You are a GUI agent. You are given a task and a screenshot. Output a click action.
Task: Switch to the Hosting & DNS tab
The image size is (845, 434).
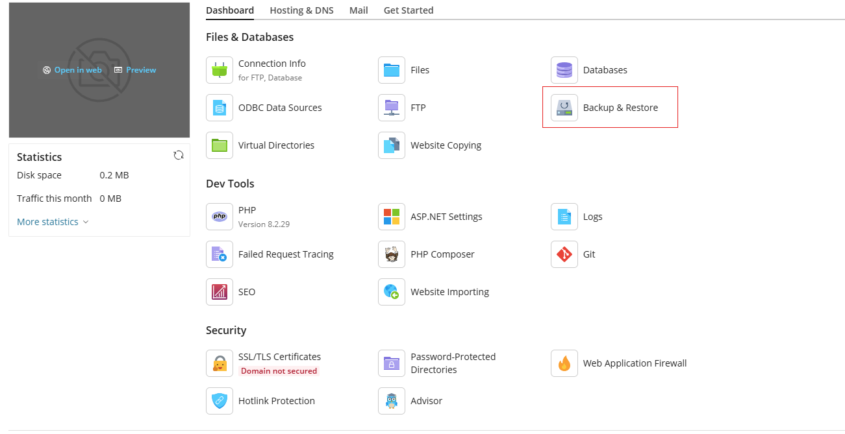click(301, 10)
